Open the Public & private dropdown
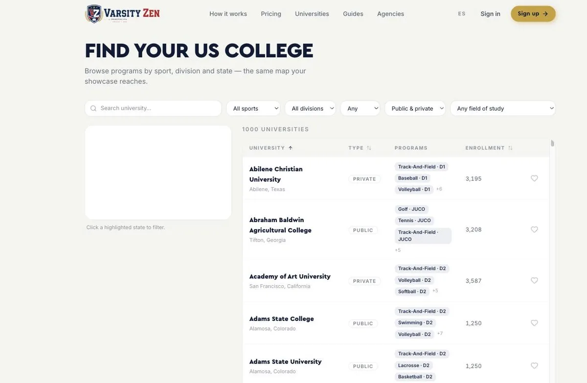 [415, 109]
